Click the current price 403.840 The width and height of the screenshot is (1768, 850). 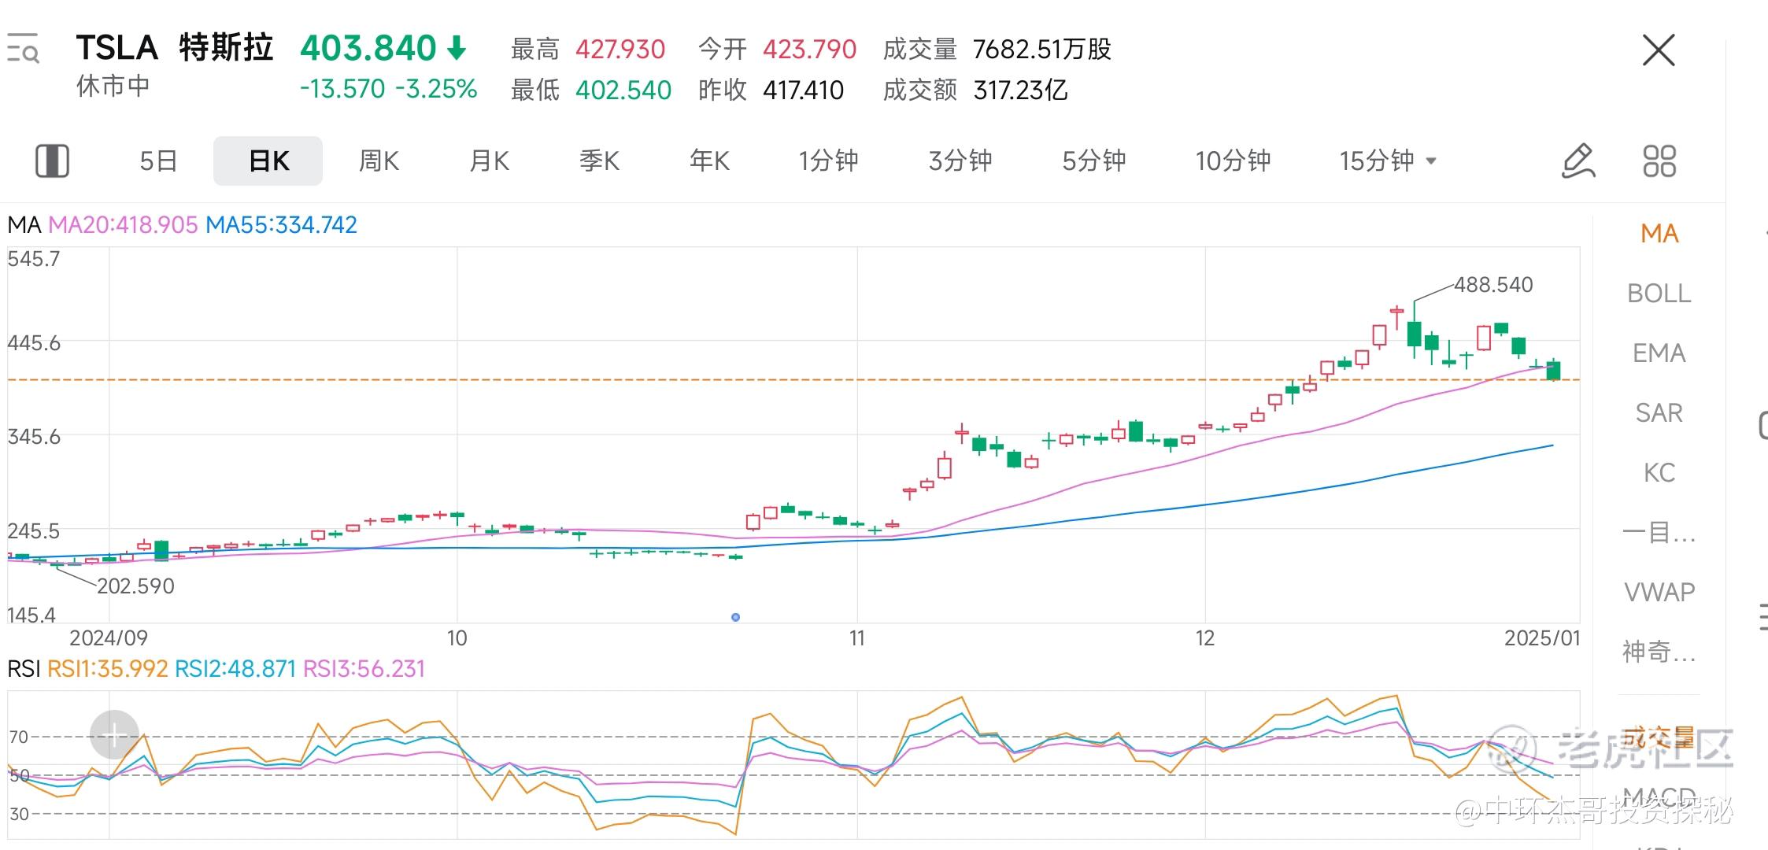point(368,48)
